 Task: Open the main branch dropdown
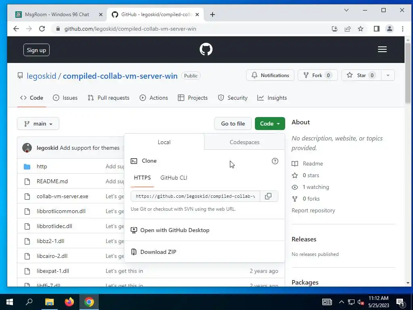[38, 124]
